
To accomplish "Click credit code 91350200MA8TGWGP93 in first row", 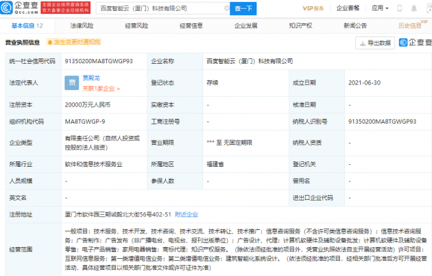I will pos(99,61).
